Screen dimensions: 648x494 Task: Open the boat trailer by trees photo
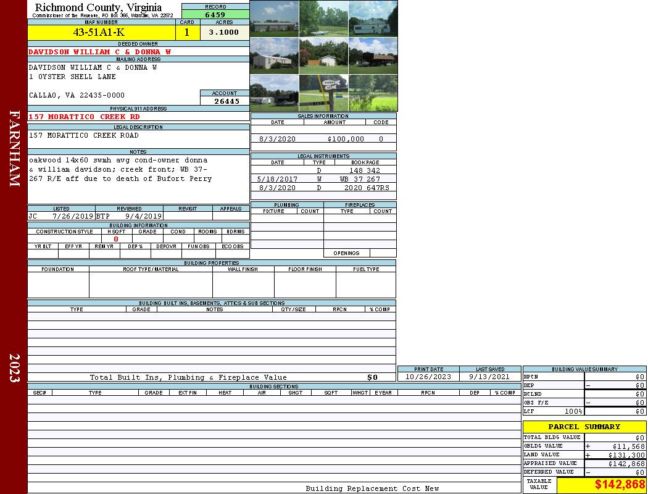(323, 19)
